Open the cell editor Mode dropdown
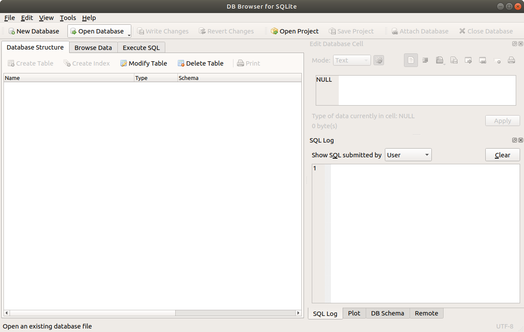This screenshot has height=332, width=524. 351,60
